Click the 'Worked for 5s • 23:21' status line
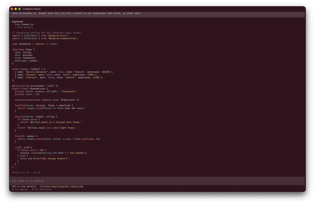 tap(26, 173)
